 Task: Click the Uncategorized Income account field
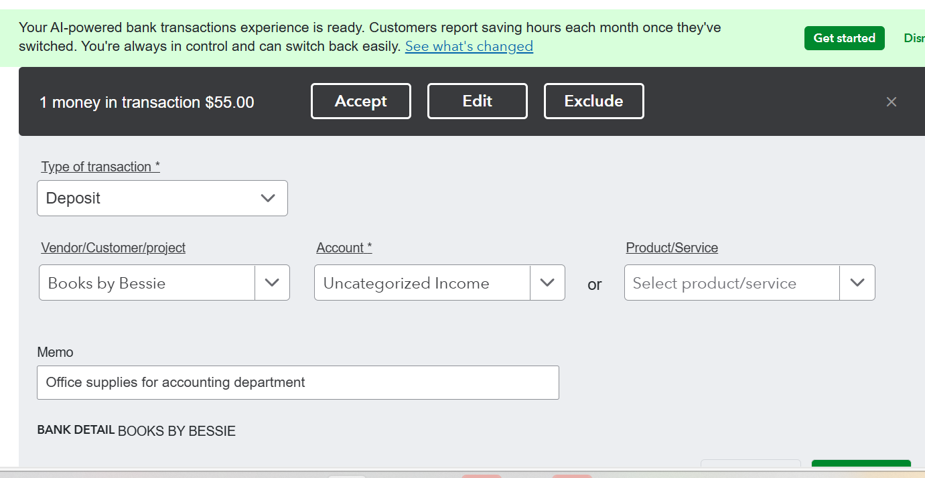tap(422, 283)
